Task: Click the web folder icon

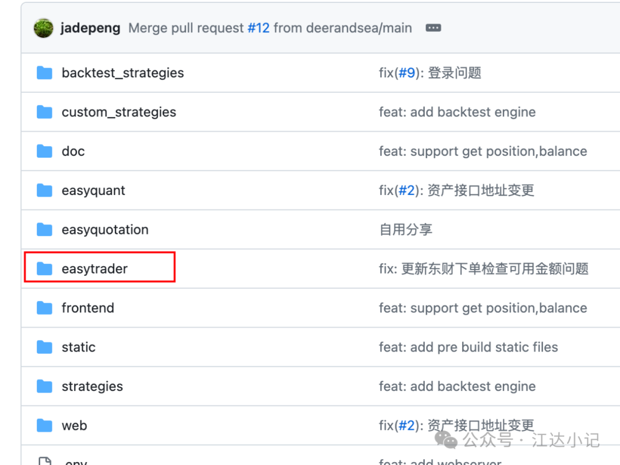Action: pos(44,425)
